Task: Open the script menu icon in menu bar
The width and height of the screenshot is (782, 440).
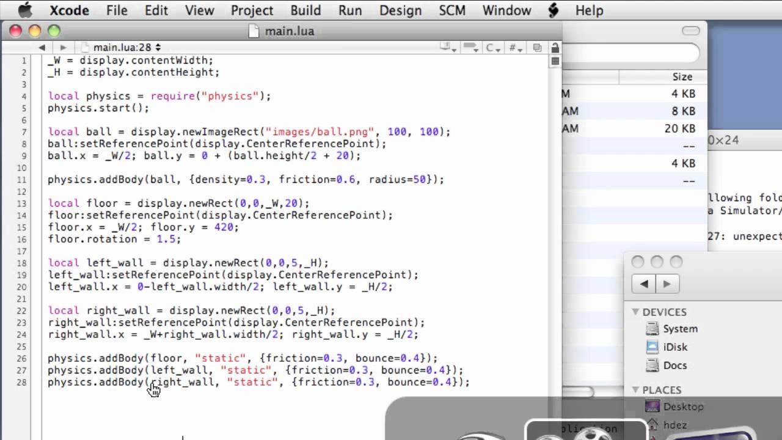Action: 553,10
